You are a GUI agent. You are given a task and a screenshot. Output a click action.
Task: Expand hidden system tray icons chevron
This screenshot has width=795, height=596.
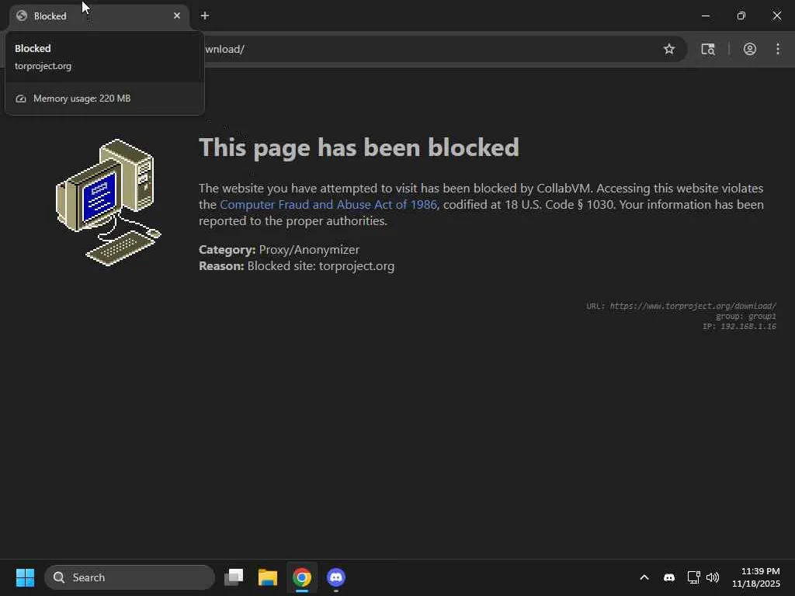click(644, 577)
